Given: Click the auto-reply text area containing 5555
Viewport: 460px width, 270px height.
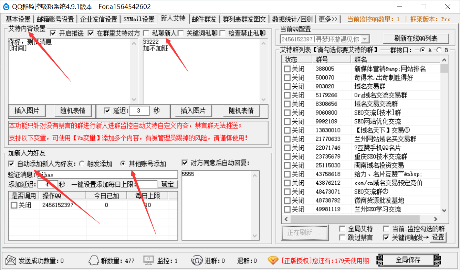Looking at the screenshot, I should [x=217, y=205].
